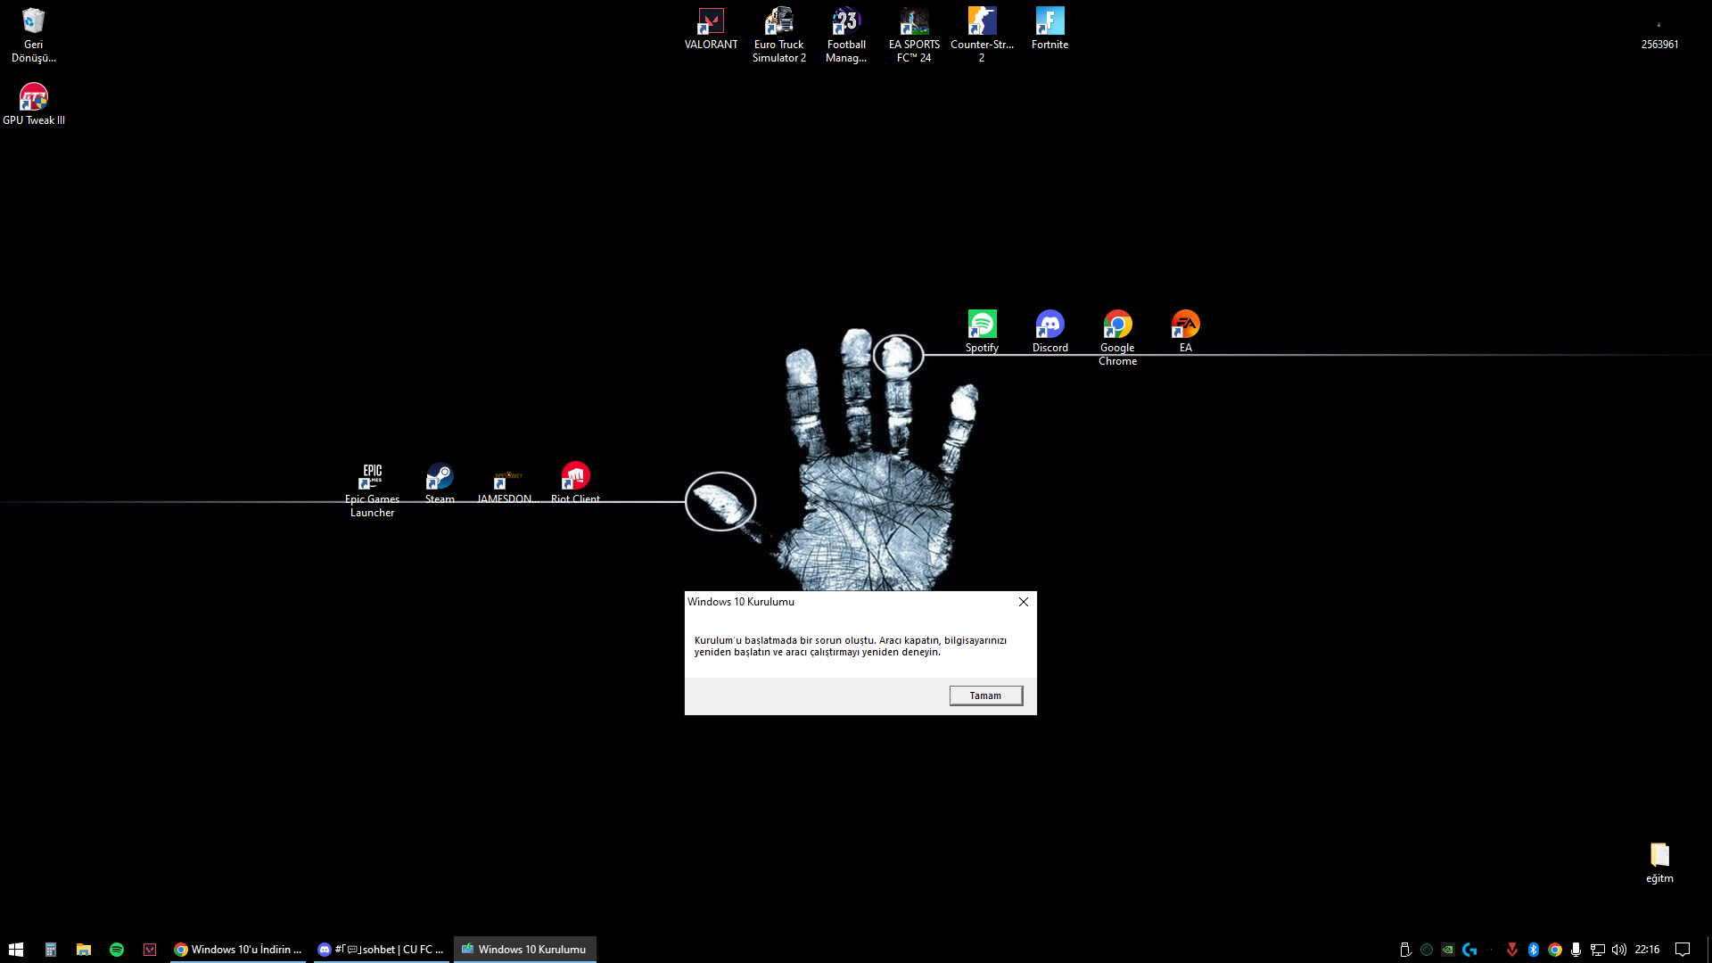
Task: Click the Tamam button in the dialog
Action: 985,695
